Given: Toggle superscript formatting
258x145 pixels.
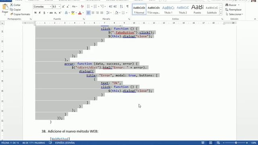Looking at the screenshot, I should (x=60, y=12).
